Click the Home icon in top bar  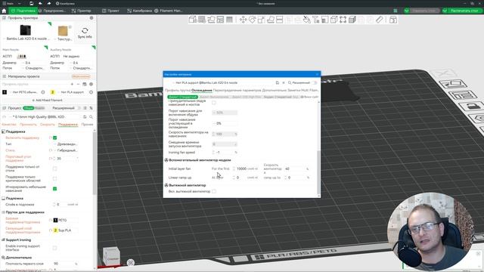coord(4,11)
